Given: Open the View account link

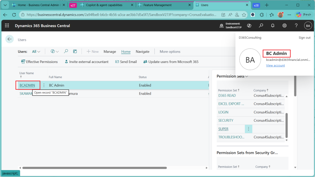Looking at the screenshot, I should [275, 65].
